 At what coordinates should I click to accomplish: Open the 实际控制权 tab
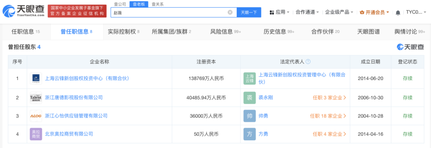124,31
